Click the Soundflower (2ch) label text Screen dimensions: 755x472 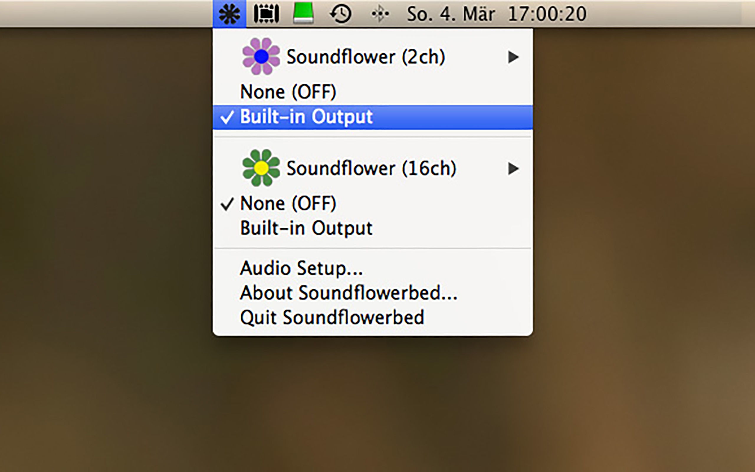coord(366,57)
